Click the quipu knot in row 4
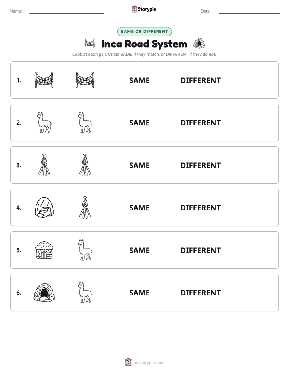Screen dimensions: 289x374 [85, 207]
